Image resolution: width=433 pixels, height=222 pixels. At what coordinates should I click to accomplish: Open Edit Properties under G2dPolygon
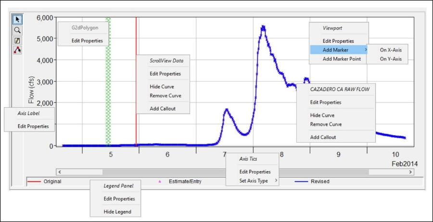pyautogui.click(x=87, y=40)
